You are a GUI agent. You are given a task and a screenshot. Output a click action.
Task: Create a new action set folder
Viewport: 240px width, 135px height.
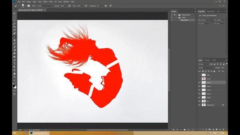[x=185, y=130]
